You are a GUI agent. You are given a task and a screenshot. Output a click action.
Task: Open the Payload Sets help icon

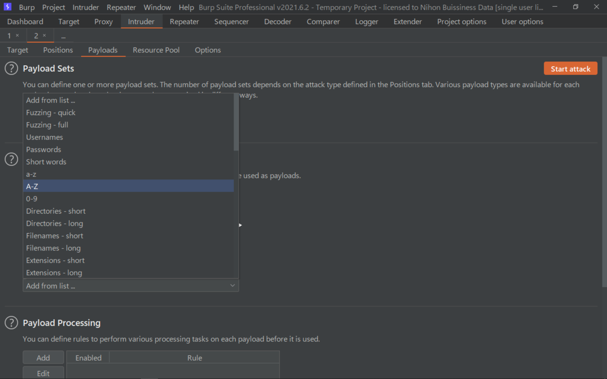pos(11,69)
